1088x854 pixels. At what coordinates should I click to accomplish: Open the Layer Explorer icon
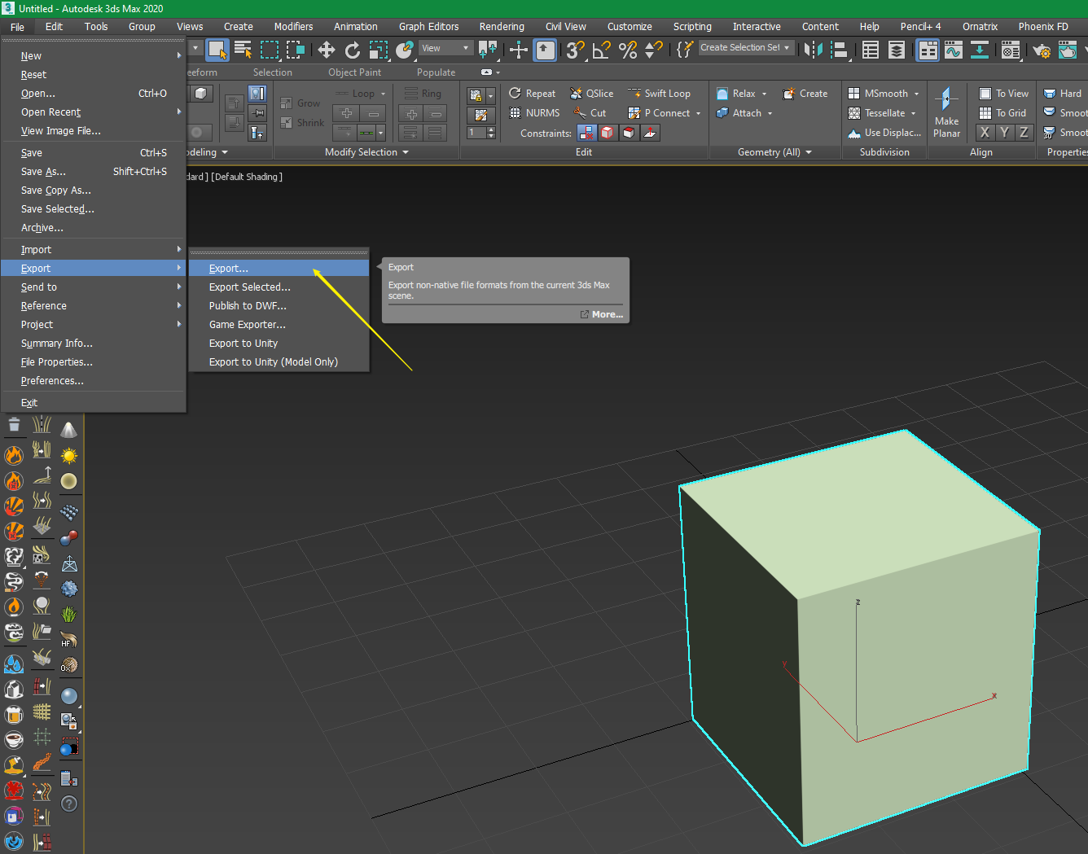897,50
